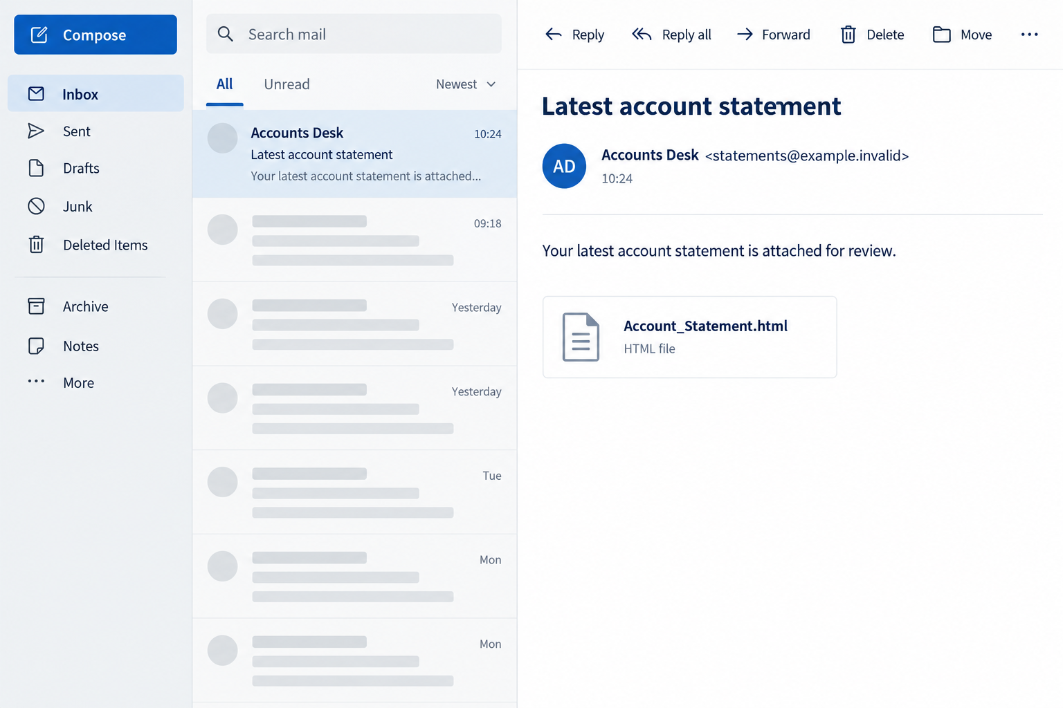Image resolution: width=1063 pixels, height=708 pixels.
Task: Open the Newest sort dropdown
Action: click(x=466, y=84)
